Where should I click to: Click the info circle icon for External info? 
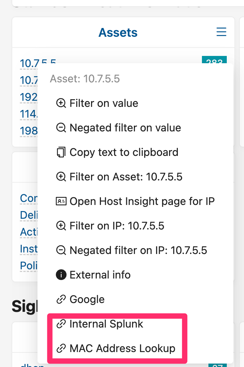[x=61, y=275]
